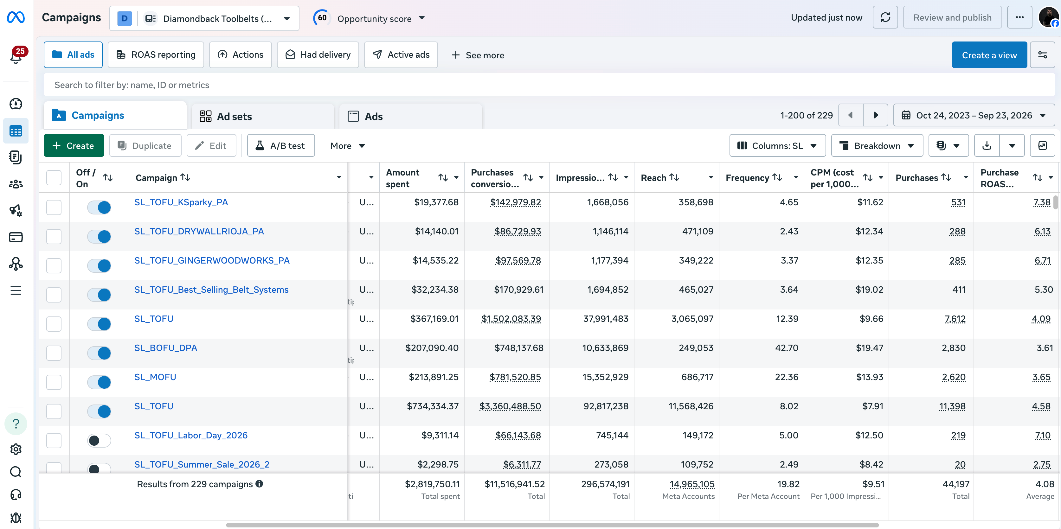Open Account overview gauge icon in sidebar
Image resolution: width=1061 pixels, height=529 pixels.
[x=16, y=104]
